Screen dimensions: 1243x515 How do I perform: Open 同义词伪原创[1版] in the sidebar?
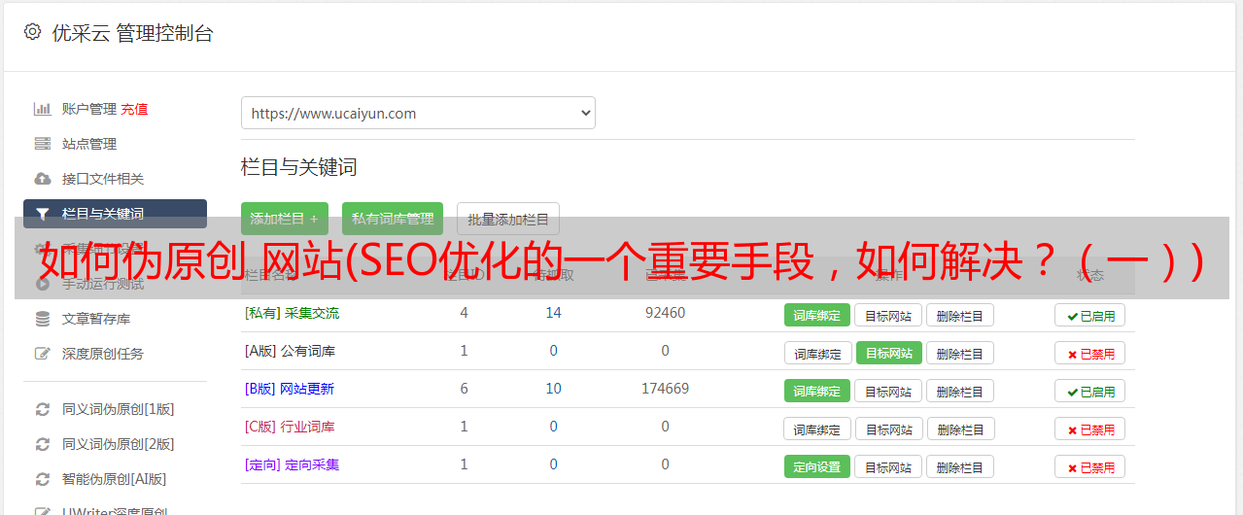(x=119, y=409)
